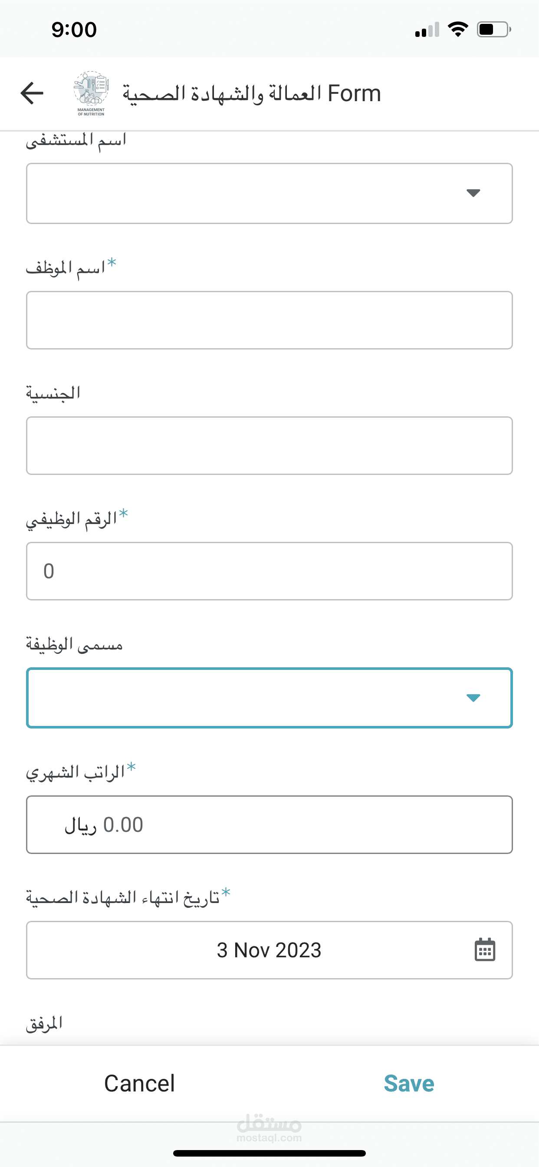The height and width of the screenshot is (1167, 539).
Task: Open the calendar picker icon
Action: 485,950
